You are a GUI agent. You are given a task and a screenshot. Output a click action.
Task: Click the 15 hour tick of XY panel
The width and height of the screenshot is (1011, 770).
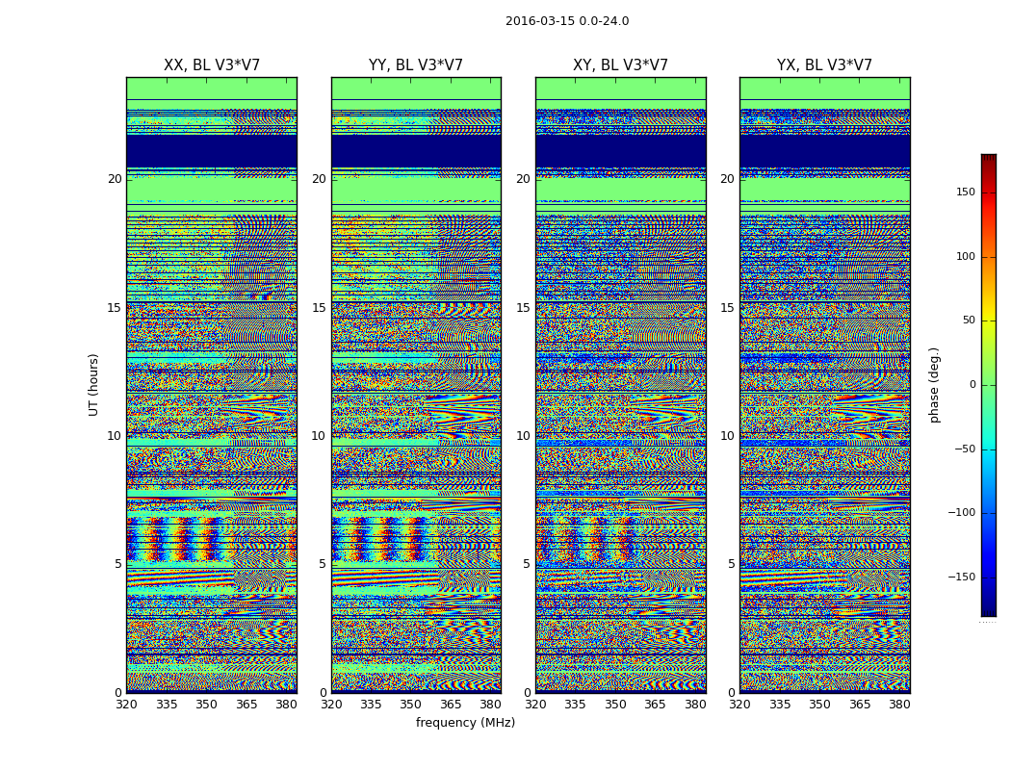point(524,308)
